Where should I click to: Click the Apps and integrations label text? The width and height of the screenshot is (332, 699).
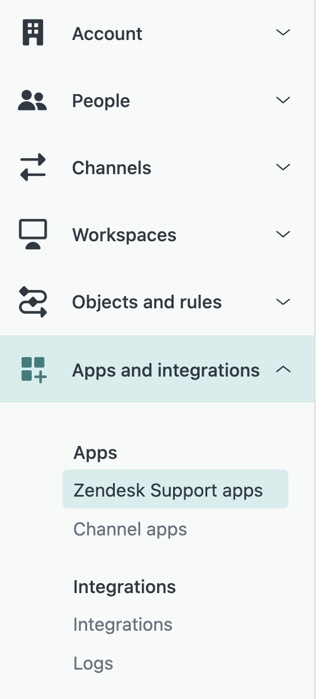click(x=165, y=371)
